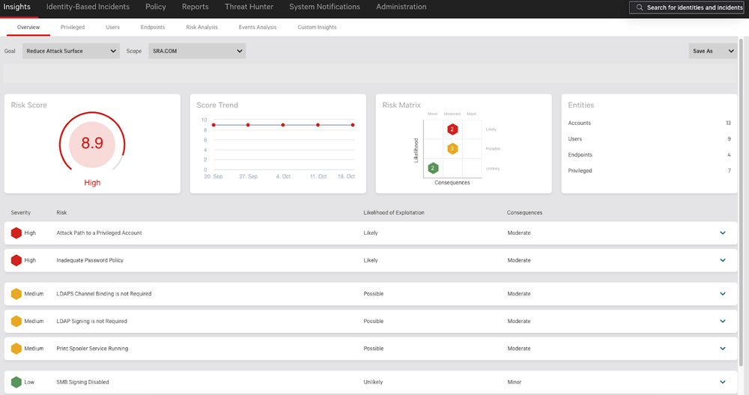
Task: Click the yellow hexagon in Risk Matrix
Action: tap(452, 149)
